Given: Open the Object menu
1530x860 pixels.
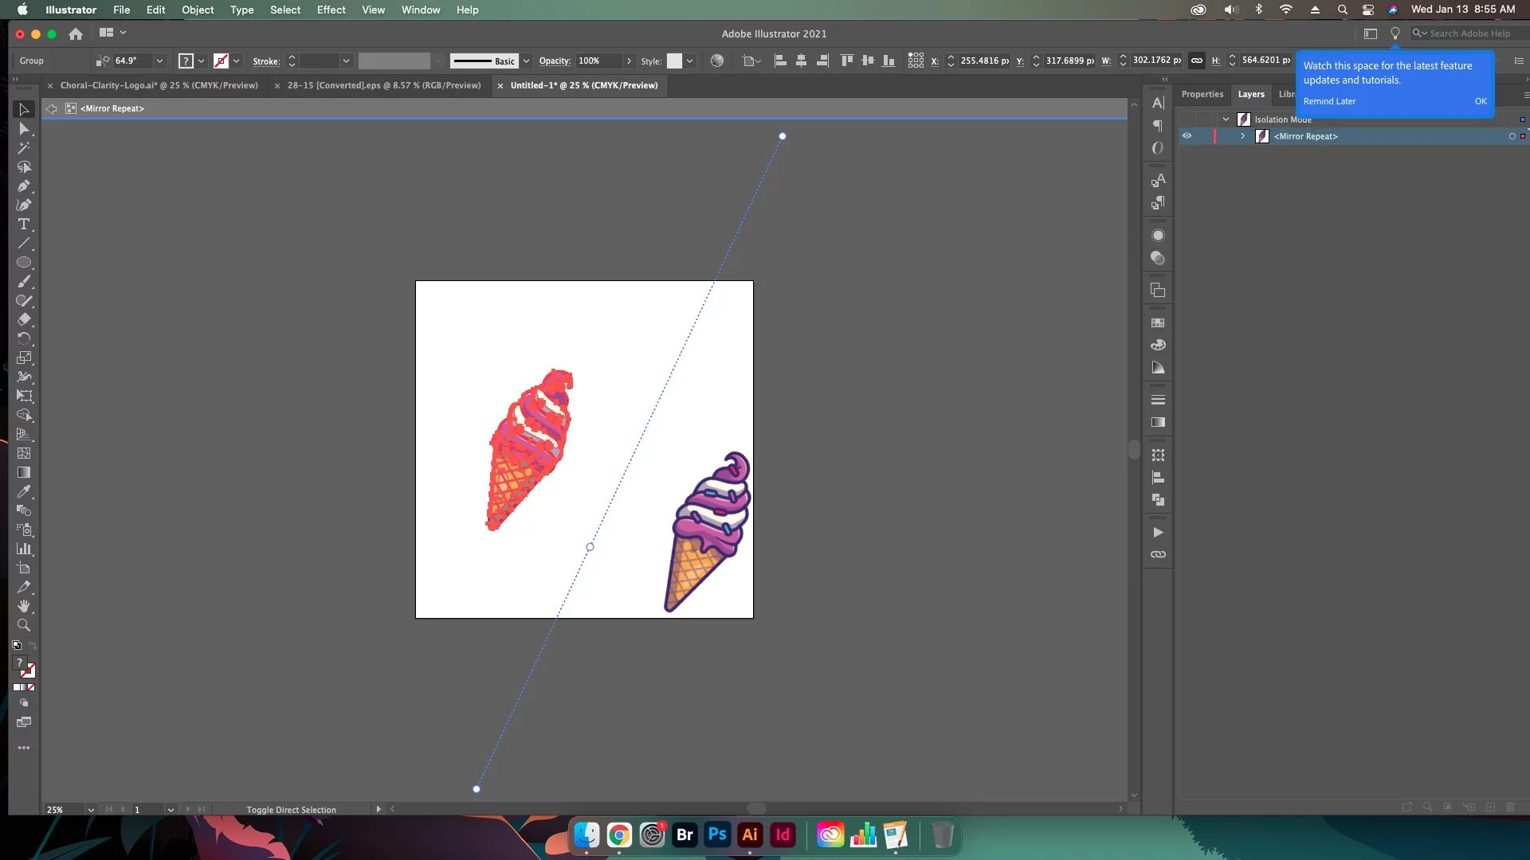Looking at the screenshot, I should pos(198,10).
